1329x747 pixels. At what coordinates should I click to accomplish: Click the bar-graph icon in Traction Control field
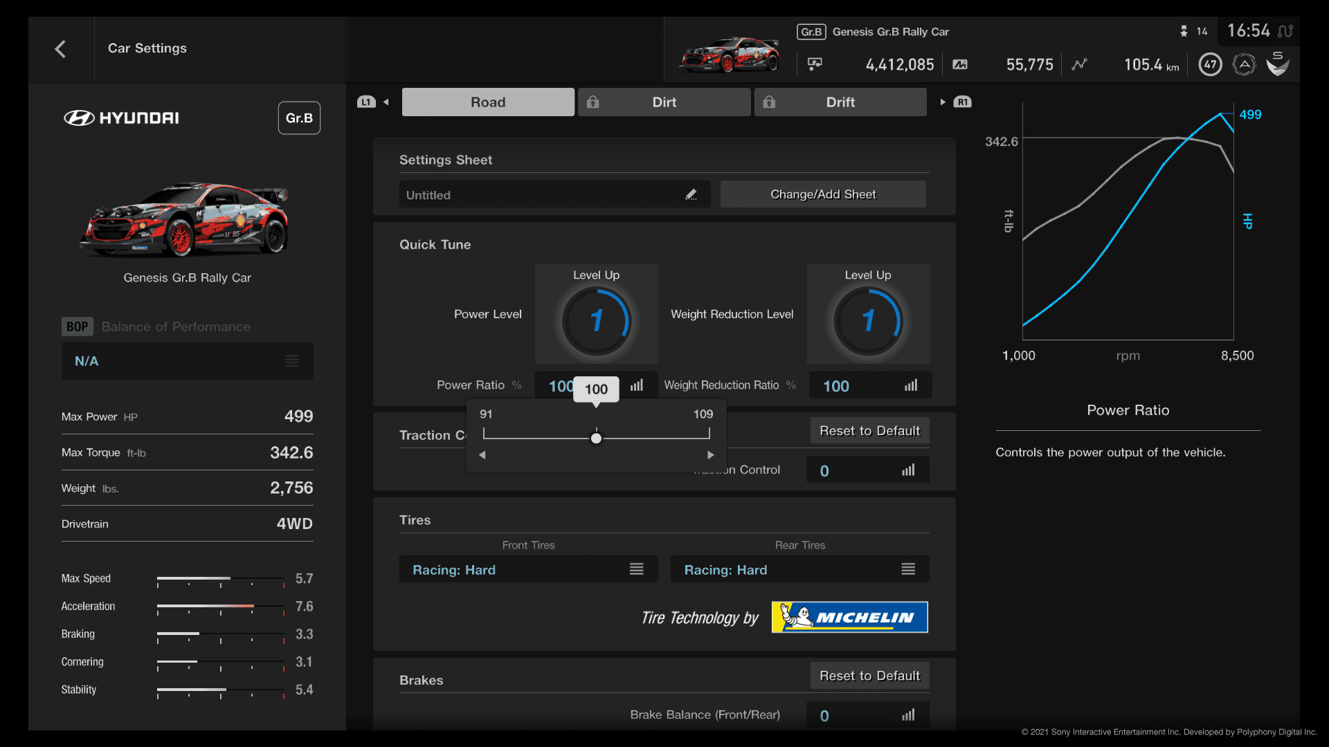pos(908,470)
